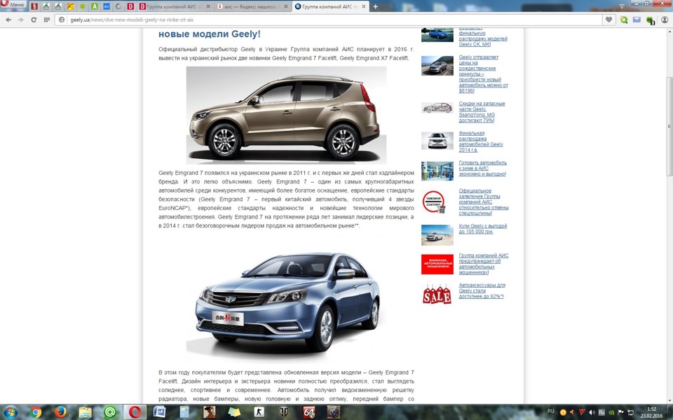Click the SALE tags thumbnail

coord(437,293)
